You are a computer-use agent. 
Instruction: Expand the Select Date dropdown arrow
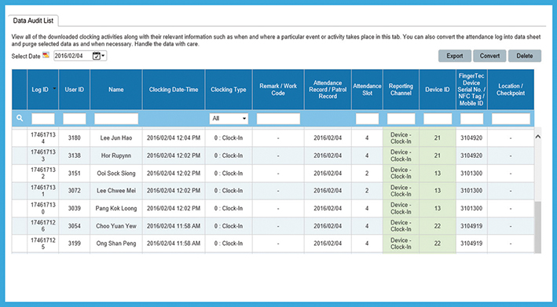(103, 56)
